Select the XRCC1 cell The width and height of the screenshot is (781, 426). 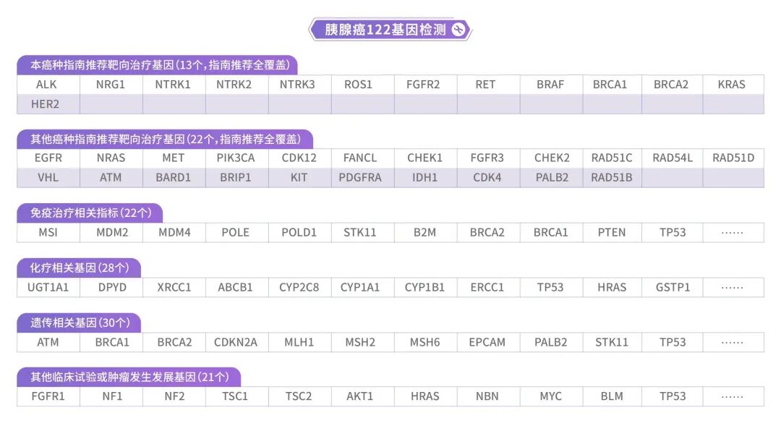[174, 287]
